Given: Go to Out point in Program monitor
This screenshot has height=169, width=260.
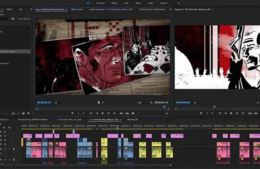Looking at the screenshot, I should [243, 113].
